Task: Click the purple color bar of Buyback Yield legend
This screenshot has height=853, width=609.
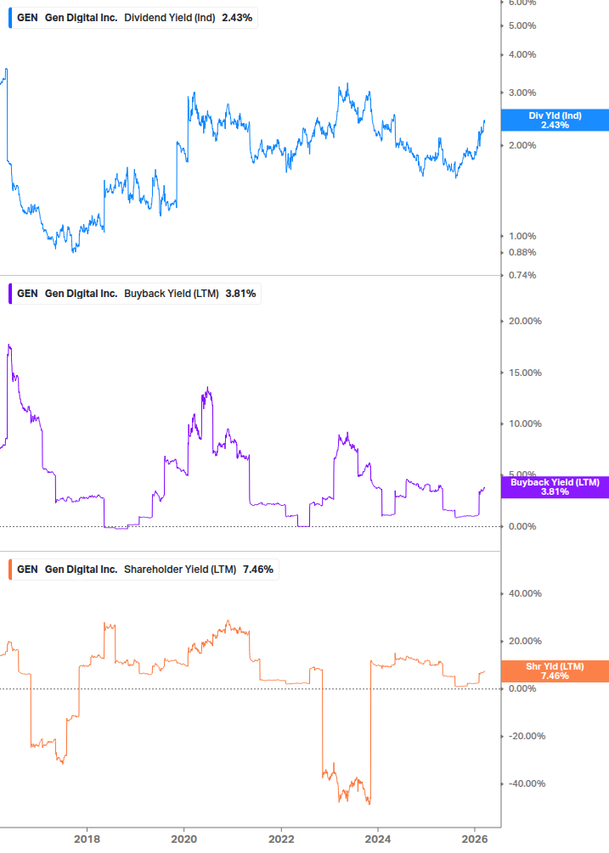Action: 10,294
